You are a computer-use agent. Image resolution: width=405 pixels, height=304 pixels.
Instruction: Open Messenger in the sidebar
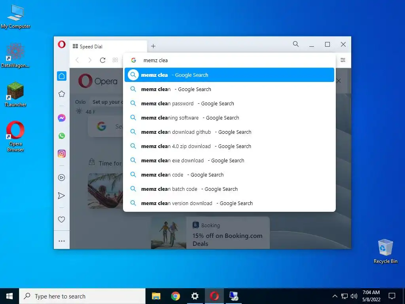61,118
